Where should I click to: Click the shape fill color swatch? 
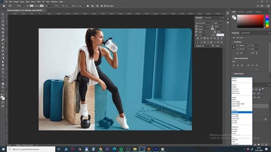[x=32, y=6]
